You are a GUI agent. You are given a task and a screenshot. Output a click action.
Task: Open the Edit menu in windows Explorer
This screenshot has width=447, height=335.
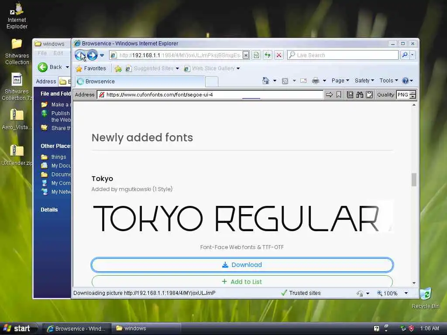pyautogui.click(x=58, y=53)
